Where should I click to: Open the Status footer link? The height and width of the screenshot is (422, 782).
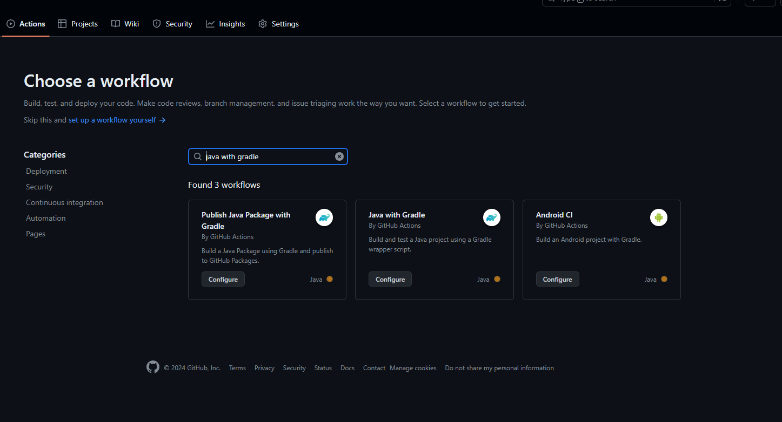click(x=323, y=368)
